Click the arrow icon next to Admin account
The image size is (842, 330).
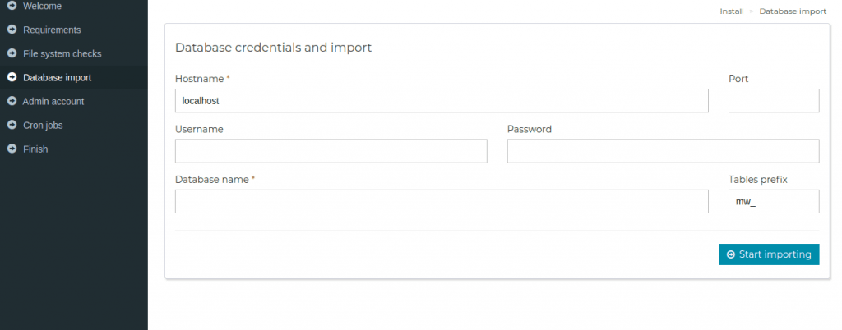[x=12, y=101]
